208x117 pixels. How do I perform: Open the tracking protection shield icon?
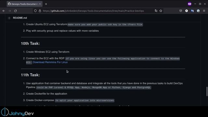(35, 11)
